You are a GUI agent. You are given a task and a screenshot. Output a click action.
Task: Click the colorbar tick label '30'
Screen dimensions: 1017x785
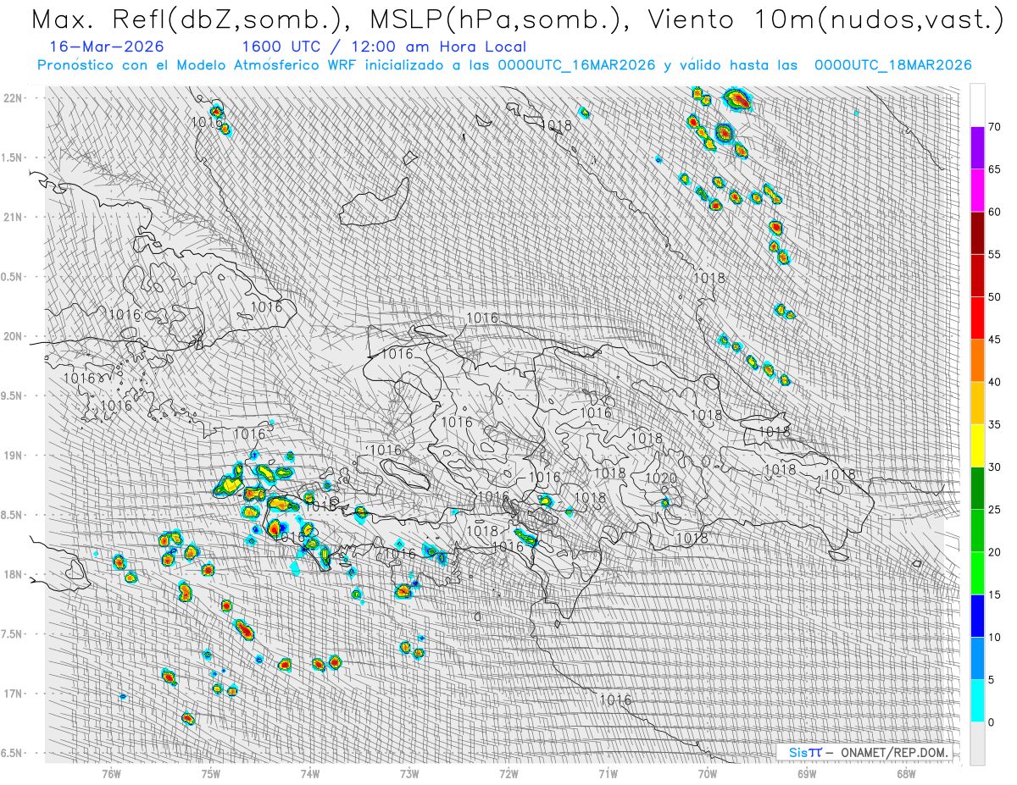click(994, 467)
